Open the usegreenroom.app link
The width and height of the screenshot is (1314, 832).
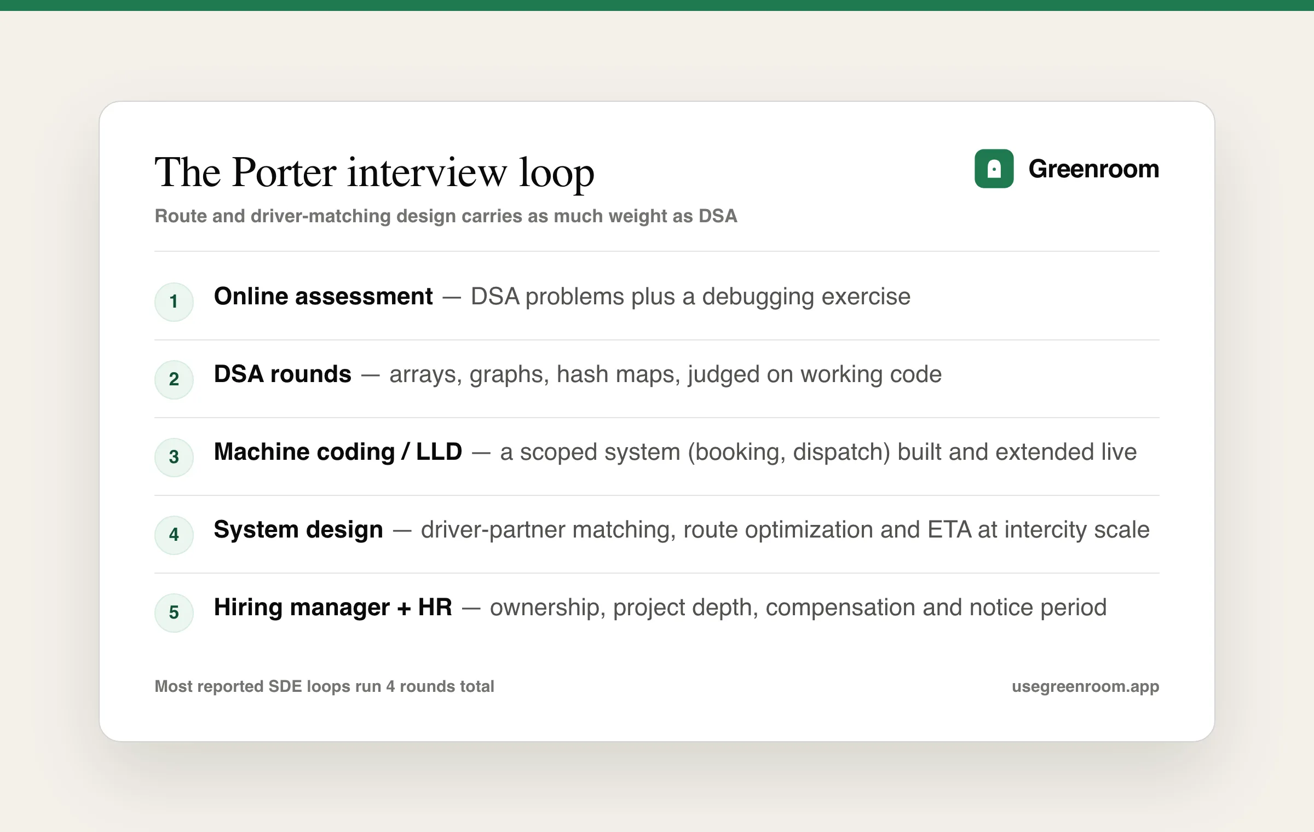coord(1085,686)
